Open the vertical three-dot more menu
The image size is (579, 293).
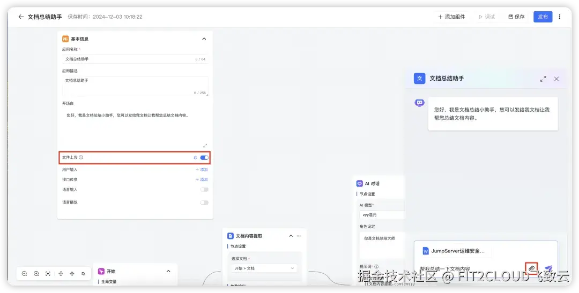[559, 17]
